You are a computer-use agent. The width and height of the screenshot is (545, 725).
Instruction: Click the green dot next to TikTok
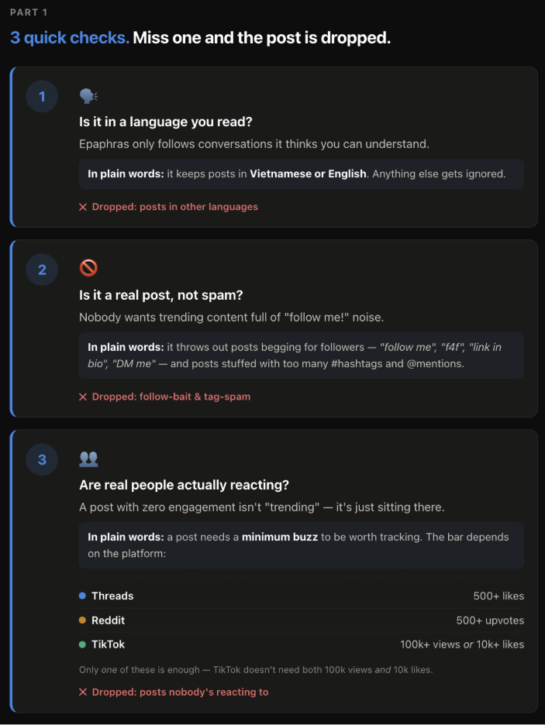click(82, 644)
